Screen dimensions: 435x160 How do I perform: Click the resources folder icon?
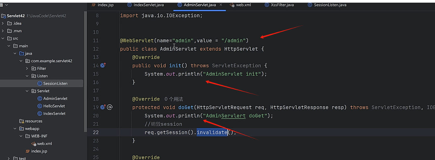pos(22,121)
